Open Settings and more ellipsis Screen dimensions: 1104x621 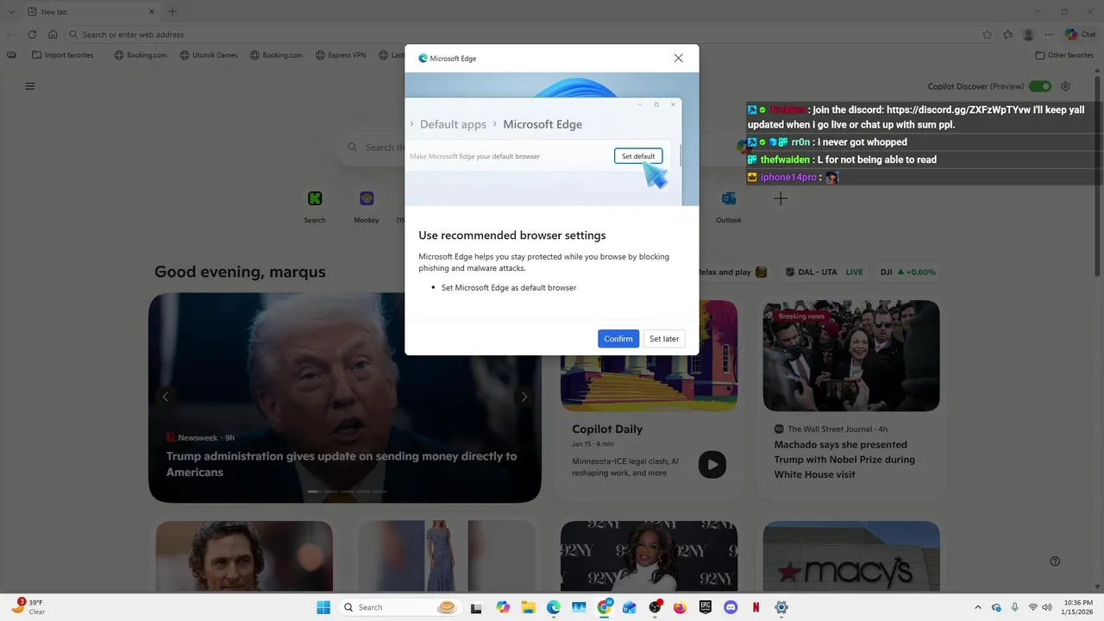tap(1049, 34)
